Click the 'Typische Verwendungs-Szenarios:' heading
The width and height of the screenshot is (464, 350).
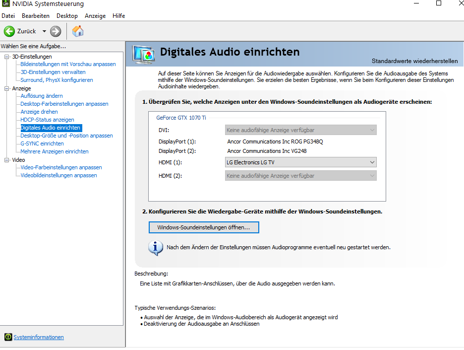click(x=175, y=308)
